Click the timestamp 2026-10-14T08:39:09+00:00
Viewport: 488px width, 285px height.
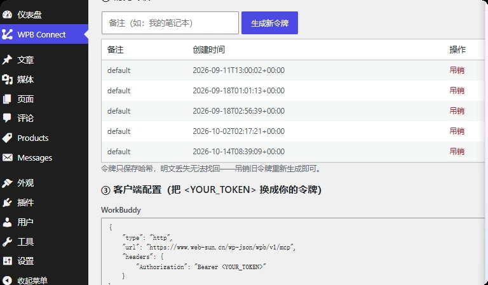click(239, 151)
